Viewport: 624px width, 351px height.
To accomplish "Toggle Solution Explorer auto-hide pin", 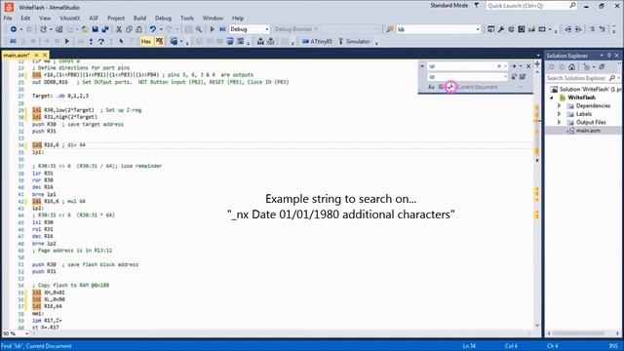I will 609,56.
